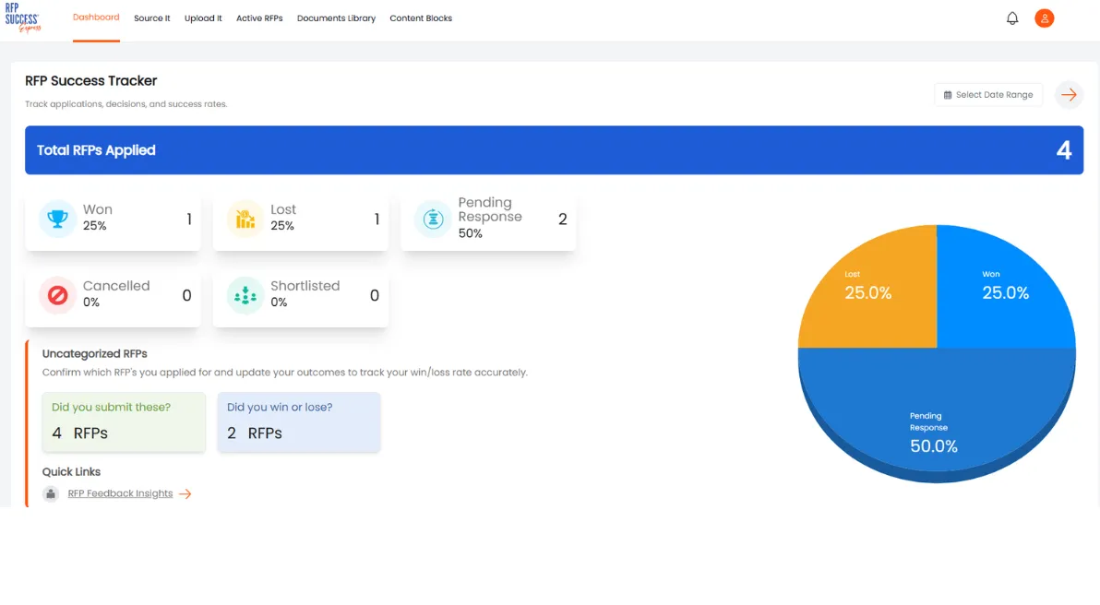
Task: Go to the Dashboard tab
Action: coord(96,18)
